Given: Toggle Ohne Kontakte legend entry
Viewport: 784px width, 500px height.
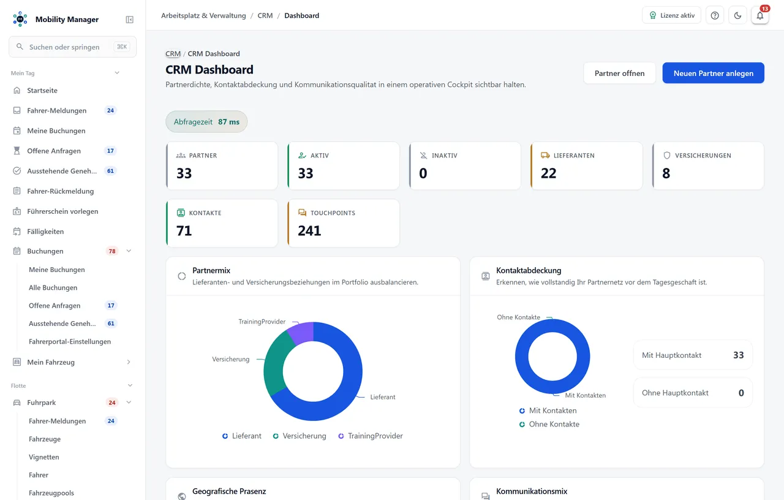Looking at the screenshot, I should click(x=549, y=424).
